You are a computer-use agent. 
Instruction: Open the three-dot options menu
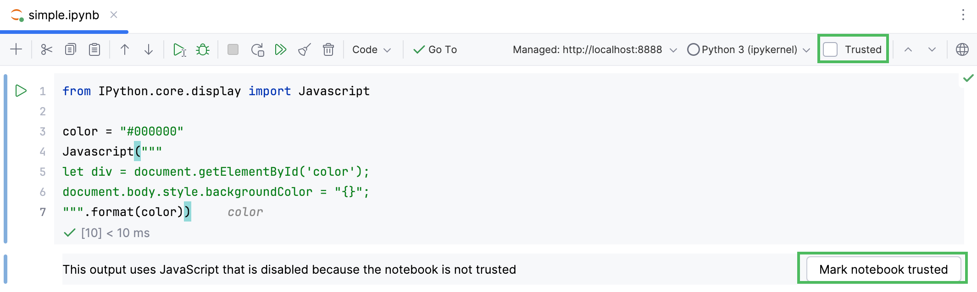point(963,15)
